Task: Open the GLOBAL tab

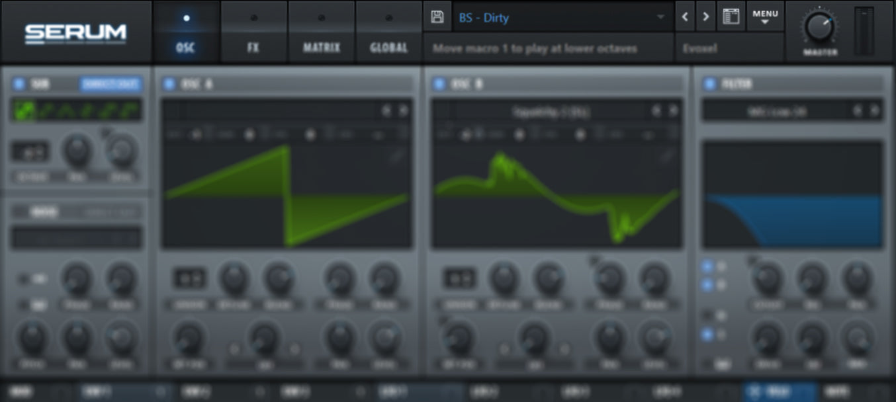Action: tap(389, 32)
